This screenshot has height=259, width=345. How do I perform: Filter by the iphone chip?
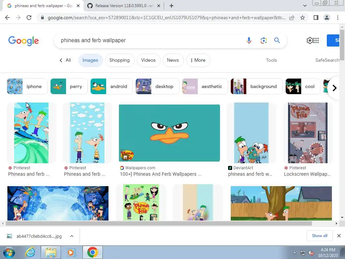coord(27,86)
